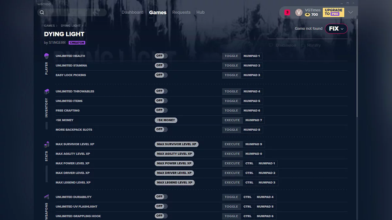The height and width of the screenshot is (220, 392).
Task: Open the account menu chevron
Action: pyautogui.click(x=351, y=12)
